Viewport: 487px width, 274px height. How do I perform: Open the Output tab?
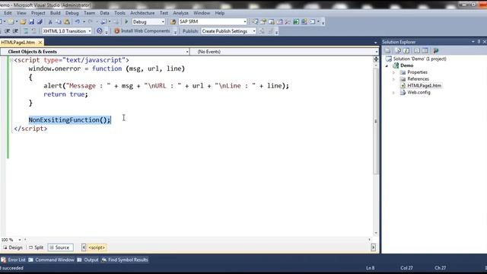88,260
